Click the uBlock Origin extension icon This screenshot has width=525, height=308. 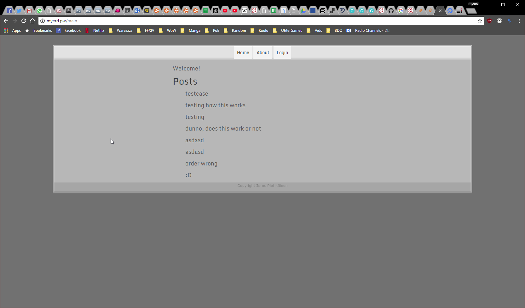[489, 21]
